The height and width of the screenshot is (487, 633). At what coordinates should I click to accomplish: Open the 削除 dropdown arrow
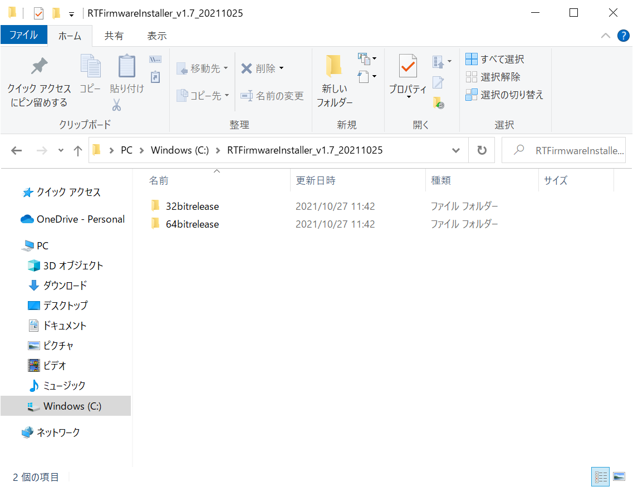(x=282, y=68)
